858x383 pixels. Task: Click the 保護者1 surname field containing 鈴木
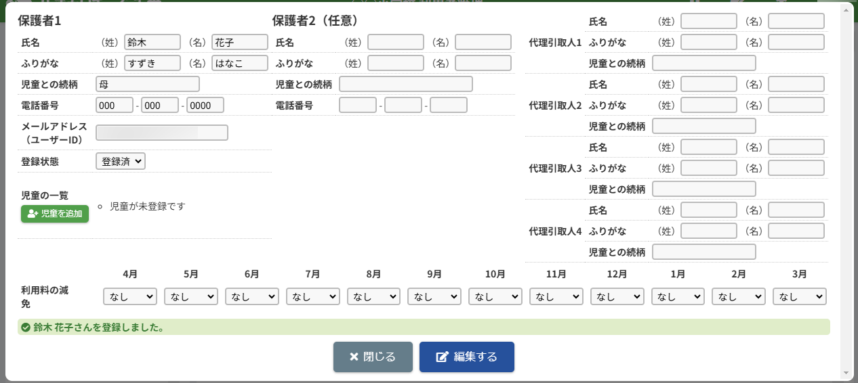click(152, 42)
